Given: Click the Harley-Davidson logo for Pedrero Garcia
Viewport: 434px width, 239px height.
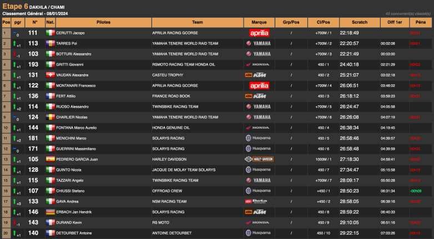Looking at the screenshot, I should pyautogui.click(x=259, y=159).
